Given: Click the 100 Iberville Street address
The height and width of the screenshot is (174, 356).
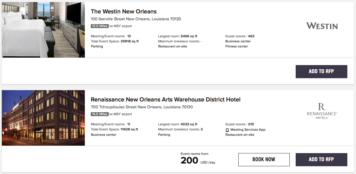Looking at the screenshot, I should click(x=136, y=19).
